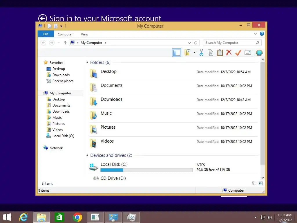Image resolution: width=297 pixels, height=223 pixels.
Task: Expand the breadcrumb arrow after My Computer
Action: coord(106,43)
